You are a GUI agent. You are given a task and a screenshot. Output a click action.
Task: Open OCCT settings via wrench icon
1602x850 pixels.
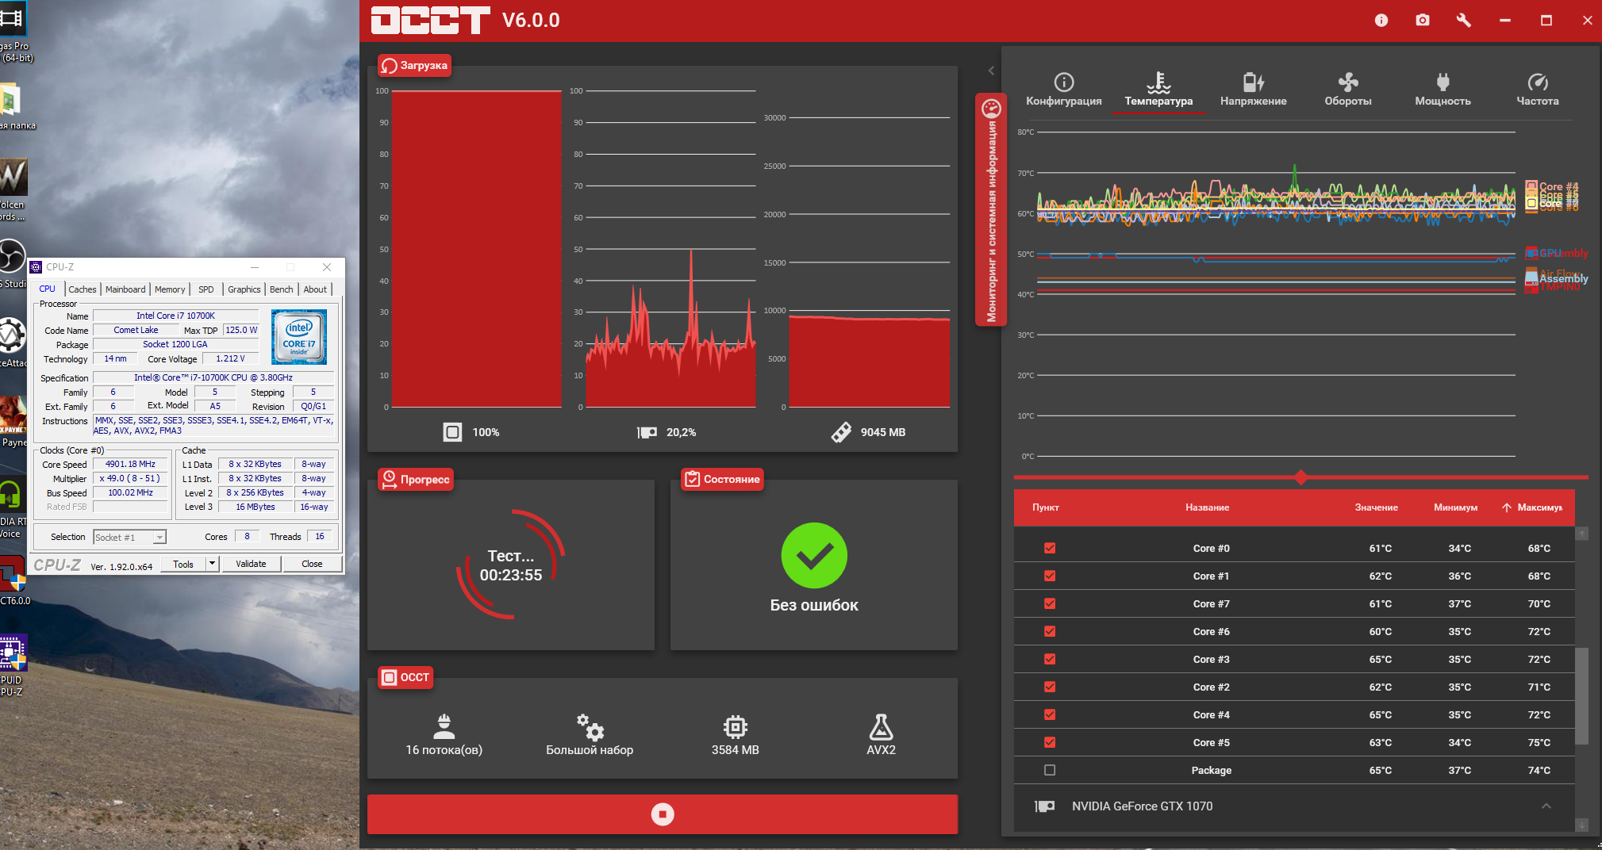(x=1464, y=21)
